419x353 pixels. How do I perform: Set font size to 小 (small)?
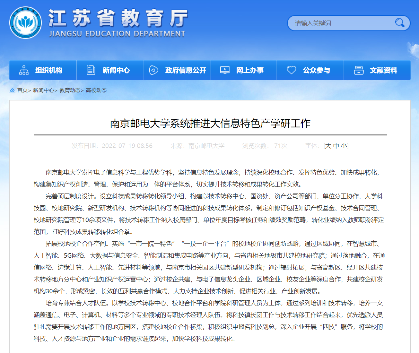click(x=344, y=146)
